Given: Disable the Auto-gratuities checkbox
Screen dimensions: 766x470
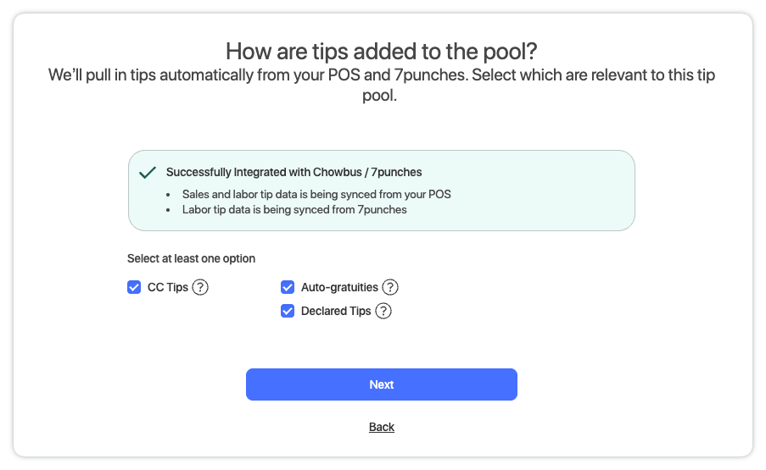Looking at the screenshot, I should (288, 287).
